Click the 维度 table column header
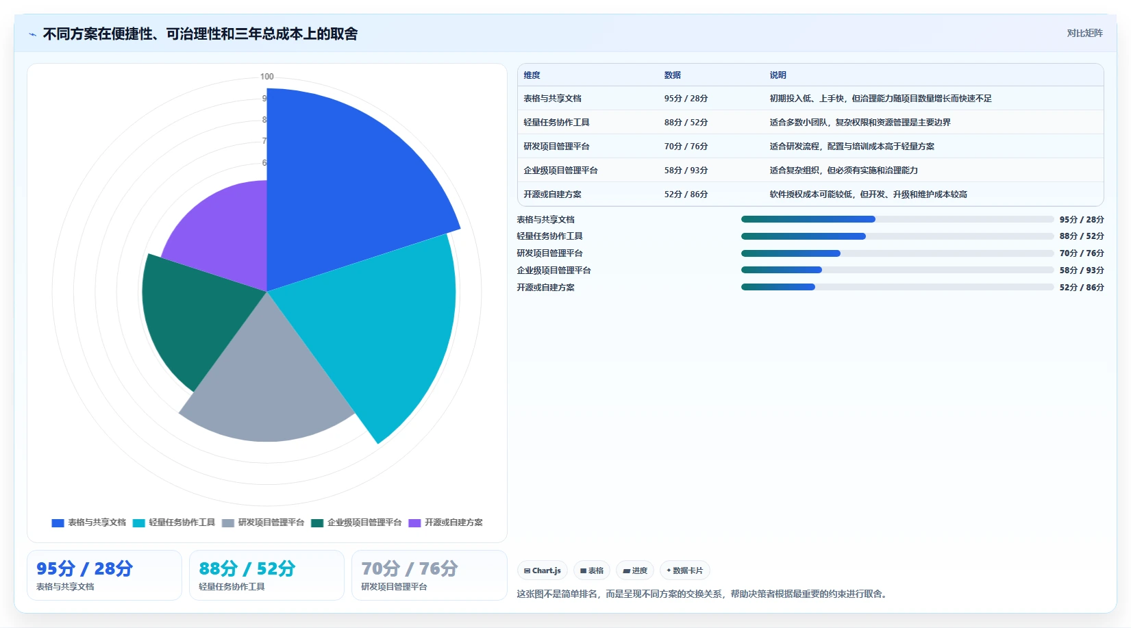Viewport: 1131px width, 628px height. coord(532,75)
